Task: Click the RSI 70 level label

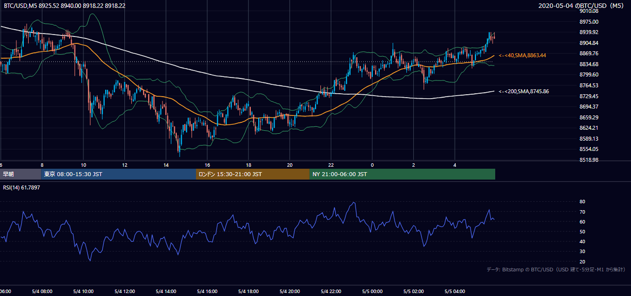Action: [x=582, y=212]
